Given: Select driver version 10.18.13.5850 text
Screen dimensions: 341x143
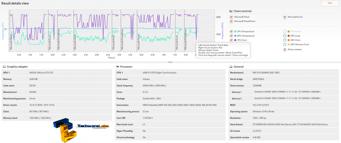Looking at the screenshot, I should (x=42, y=105).
